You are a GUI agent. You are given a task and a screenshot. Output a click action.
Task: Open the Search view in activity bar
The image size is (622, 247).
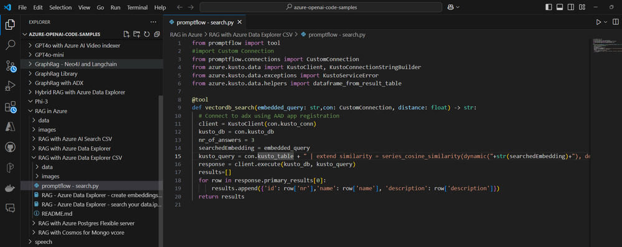coord(10,45)
